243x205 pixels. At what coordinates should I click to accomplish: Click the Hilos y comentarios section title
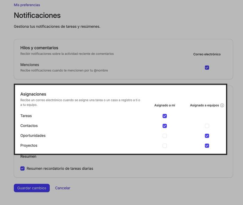(x=39, y=48)
